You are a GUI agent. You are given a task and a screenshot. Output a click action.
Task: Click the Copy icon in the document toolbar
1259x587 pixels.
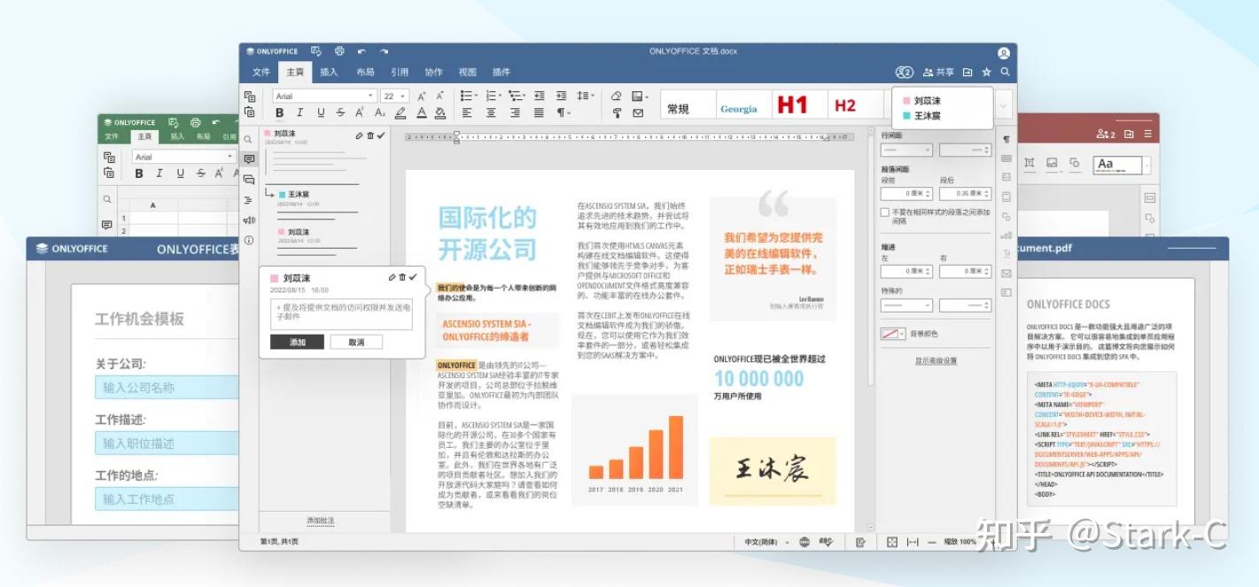tap(250, 96)
